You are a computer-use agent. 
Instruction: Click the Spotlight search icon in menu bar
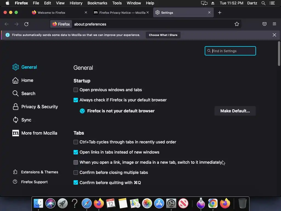coord(263,3)
